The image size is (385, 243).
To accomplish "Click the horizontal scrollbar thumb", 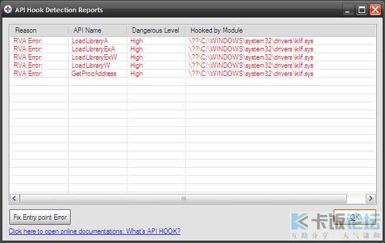I will click(x=183, y=199).
